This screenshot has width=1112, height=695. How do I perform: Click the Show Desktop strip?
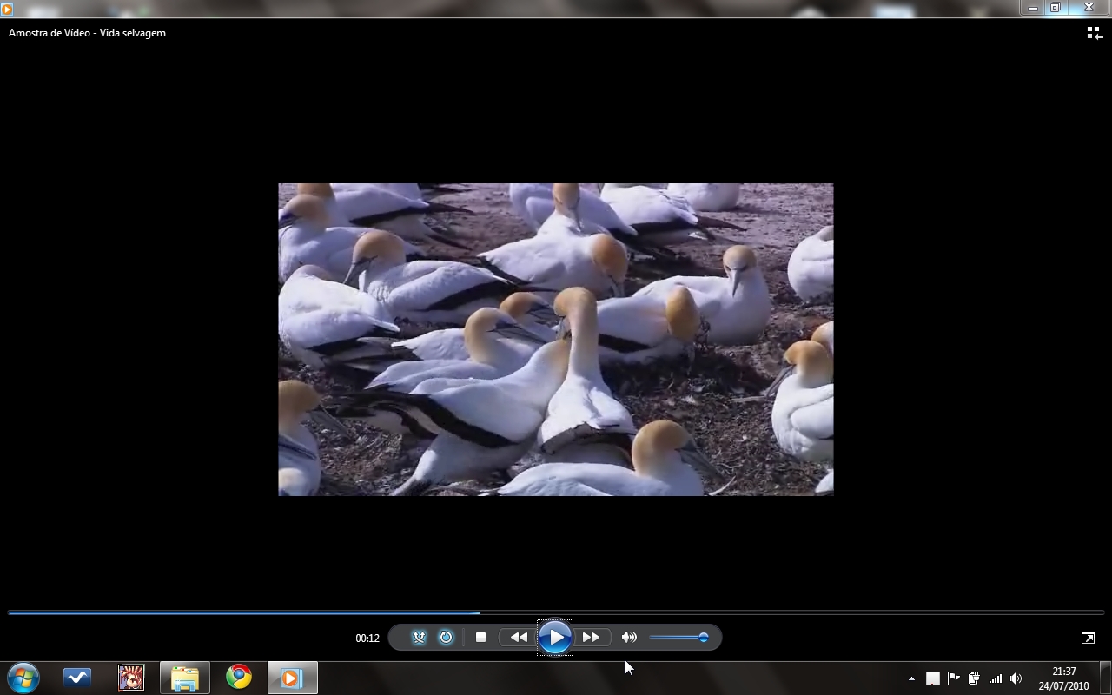tap(1105, 678)
